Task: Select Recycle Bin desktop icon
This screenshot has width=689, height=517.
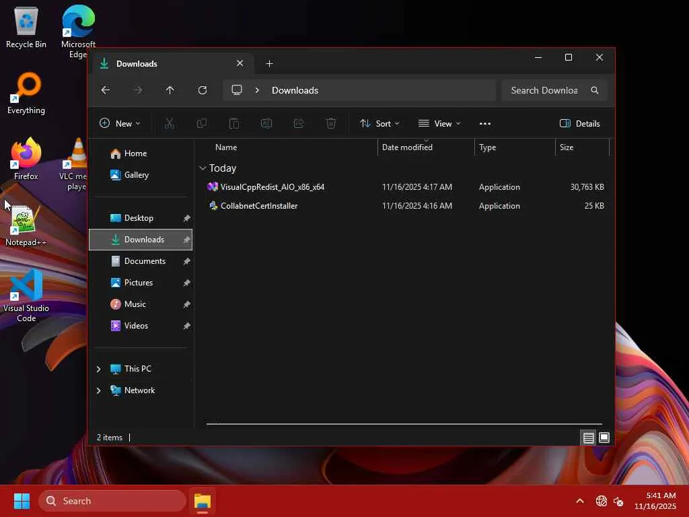Action: (x=26, y=27)
